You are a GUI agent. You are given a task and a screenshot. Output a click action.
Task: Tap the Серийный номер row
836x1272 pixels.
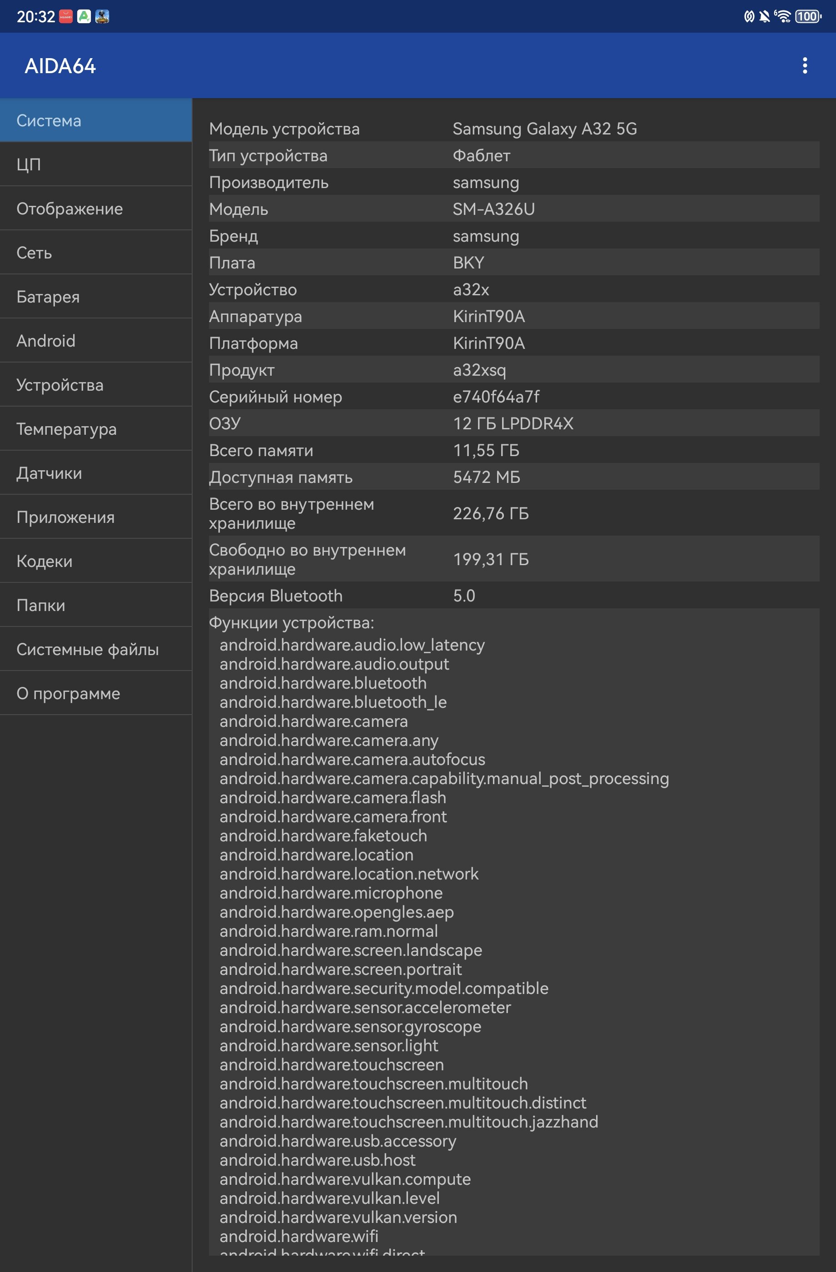pyautogui.click(x=514, y=397)
